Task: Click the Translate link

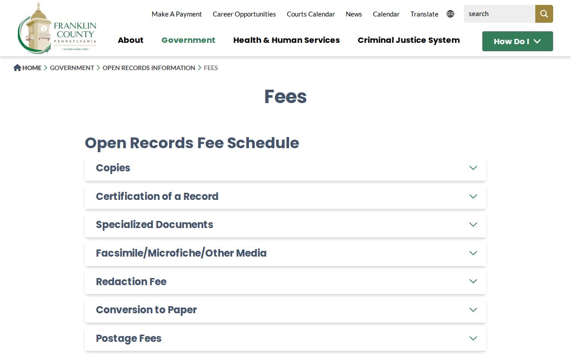Action: click(424, 14)
